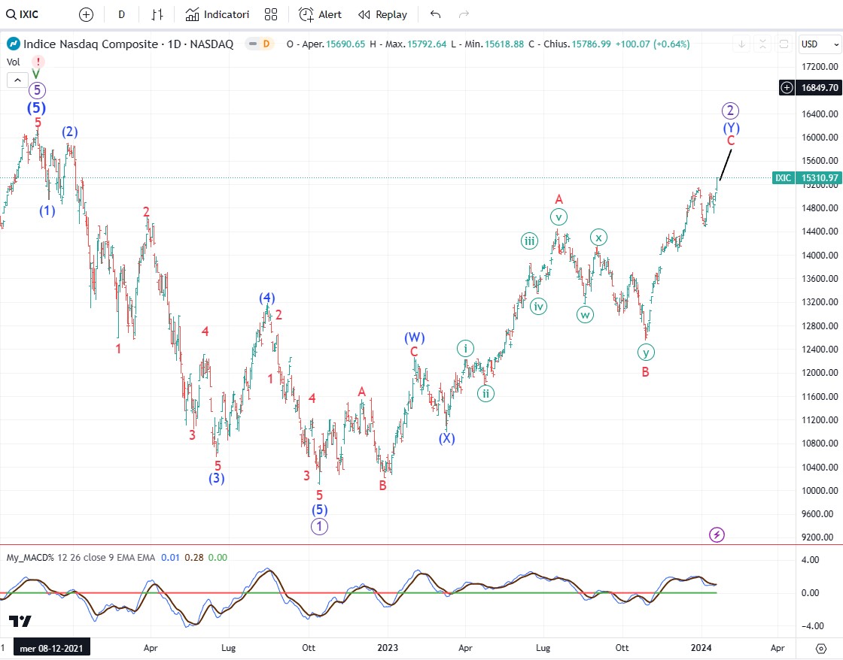843x660 pixels.
Task: Click the red volume warning exclamation icon
Action: pyautogui.click(x=38, y=62)
